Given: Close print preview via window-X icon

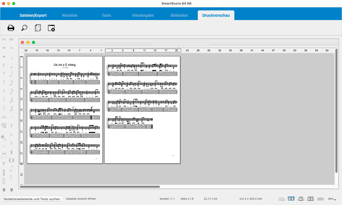Looking at the screenshot, I should pyautogui.click(x=51, y=28).
